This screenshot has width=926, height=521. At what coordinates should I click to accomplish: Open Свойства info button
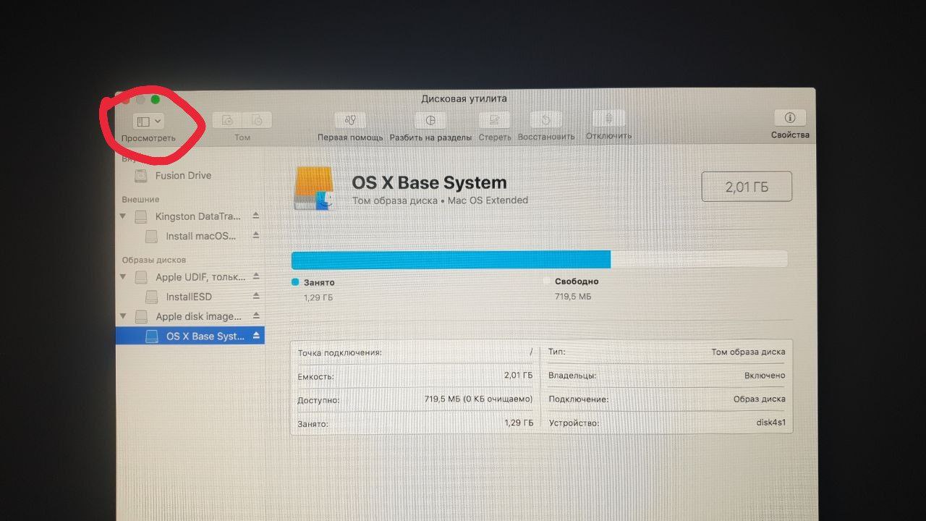790,117
